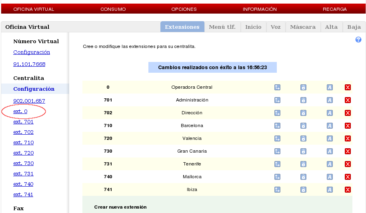Click the help question mark icon
366x213 pixels.
(358, 40)
